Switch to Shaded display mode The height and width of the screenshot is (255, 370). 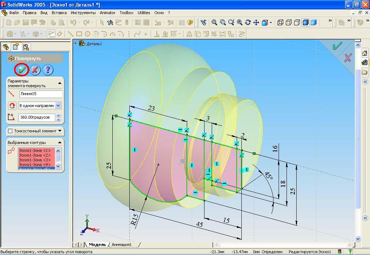tap(314, 22)
